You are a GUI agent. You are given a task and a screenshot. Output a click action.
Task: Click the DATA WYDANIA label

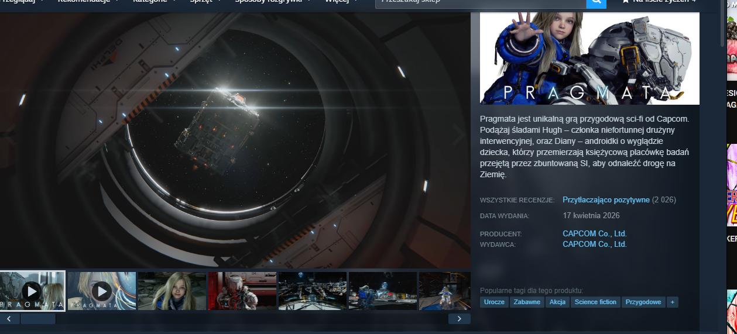click(x=505, y=216)
